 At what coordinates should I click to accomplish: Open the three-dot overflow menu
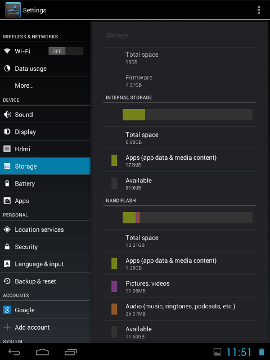pyautogui.click(x=259, y=10)
